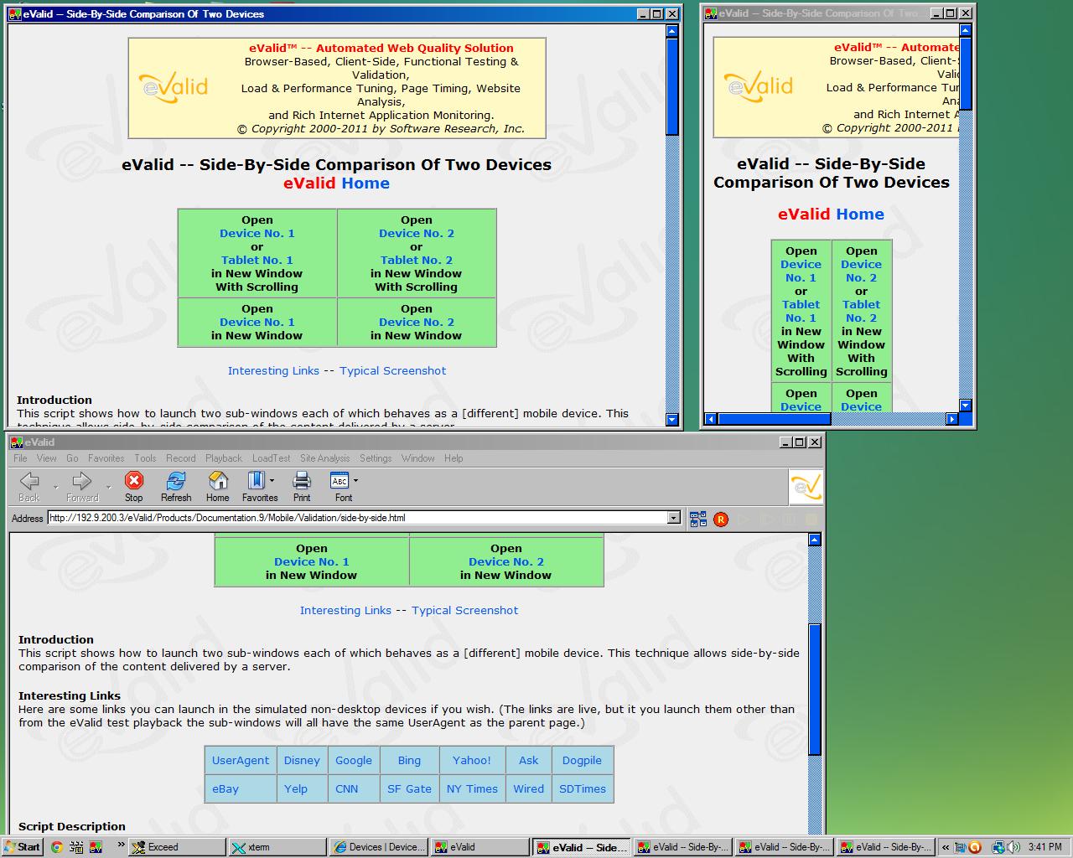Click the Back arrow icon
1073x858 pixels.
click(x=29, y=481)
